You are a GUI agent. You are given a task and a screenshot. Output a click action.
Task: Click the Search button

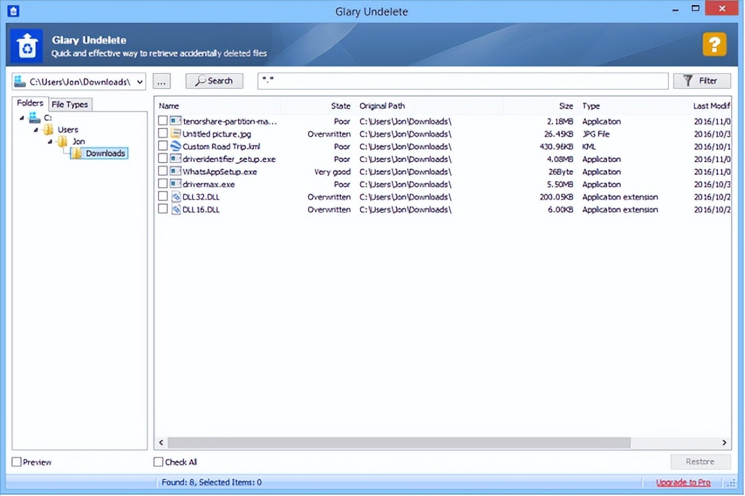pyautogui.click(x=214, y=81)
